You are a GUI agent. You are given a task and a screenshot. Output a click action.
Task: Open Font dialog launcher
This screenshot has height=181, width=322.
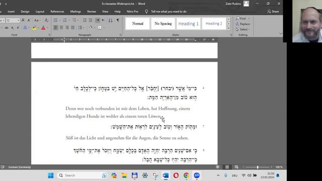point(49,35)
